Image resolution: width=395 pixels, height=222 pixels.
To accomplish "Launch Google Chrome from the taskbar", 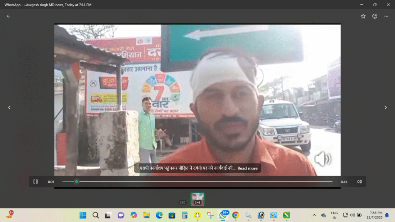I will (x=235, y=215).
